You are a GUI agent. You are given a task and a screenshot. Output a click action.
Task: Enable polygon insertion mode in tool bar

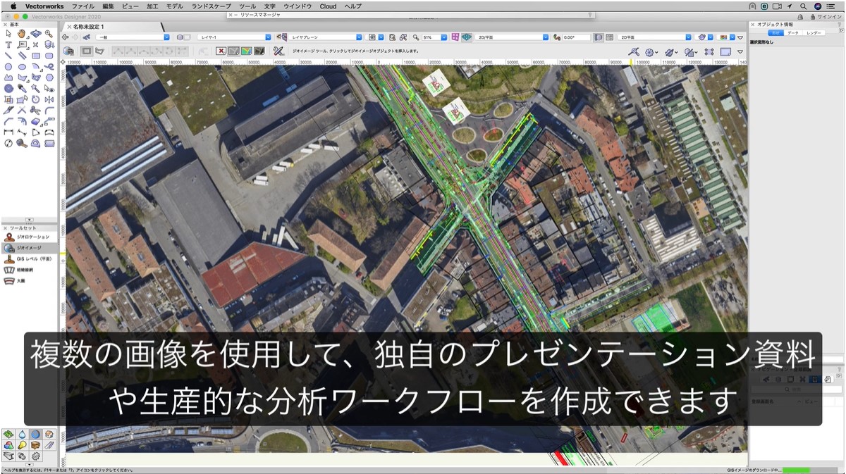pyautogui.click(x=99, y=51)
